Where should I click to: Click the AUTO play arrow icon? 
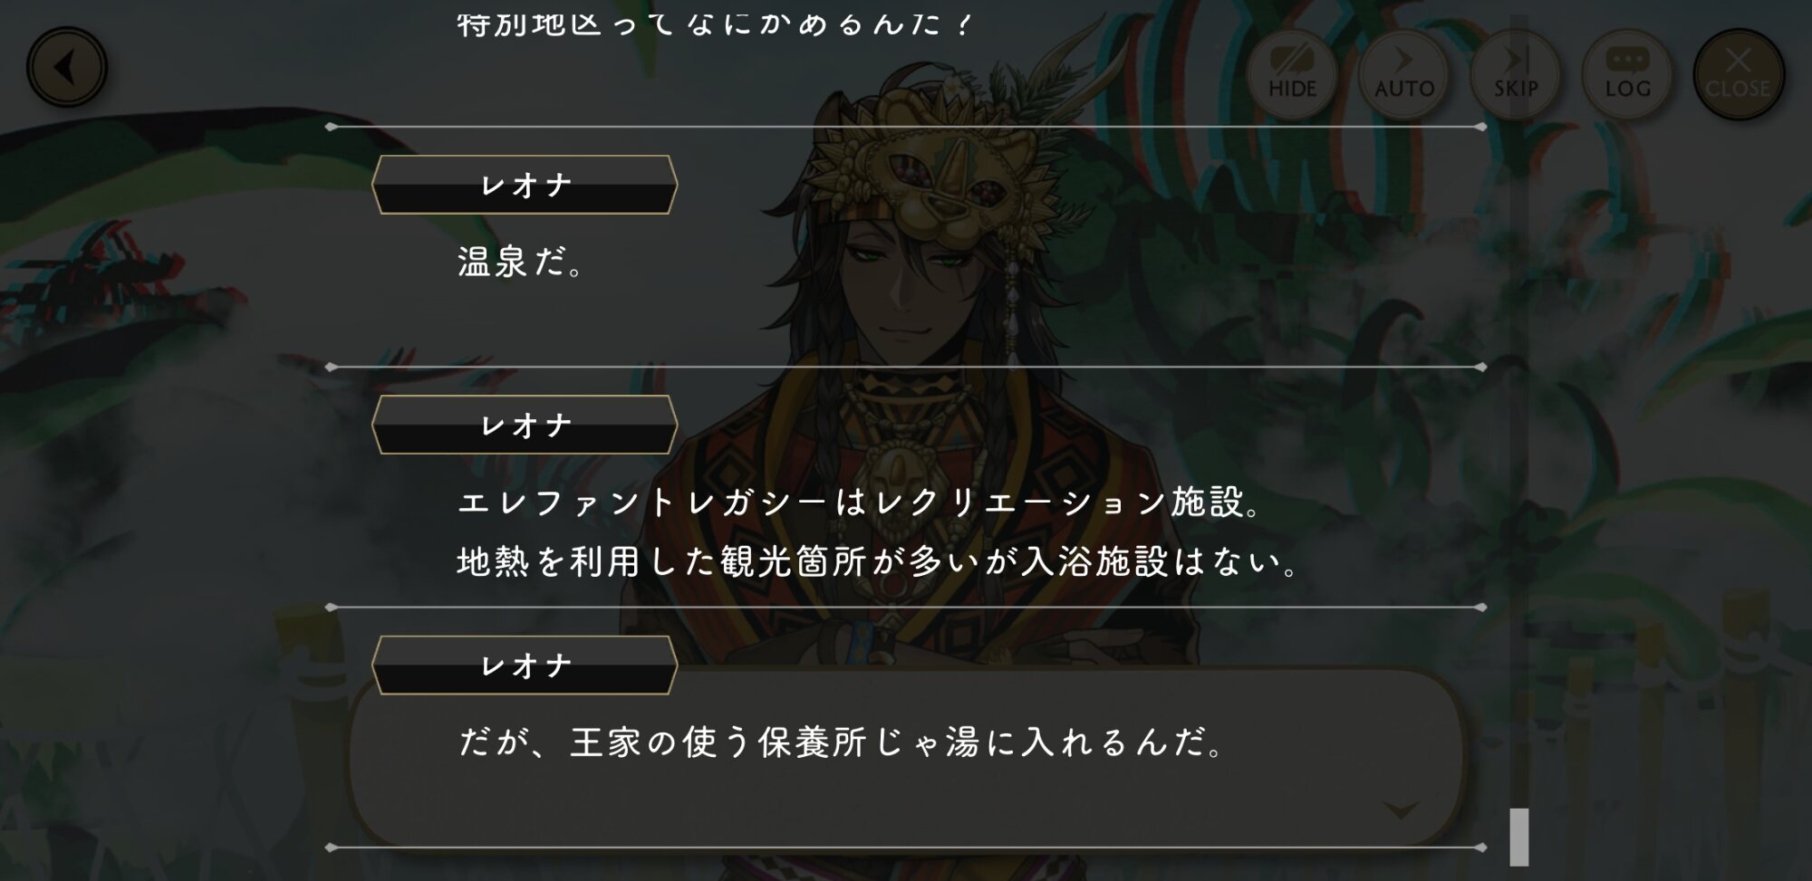pyautogui.click(x=1403, y=60)
